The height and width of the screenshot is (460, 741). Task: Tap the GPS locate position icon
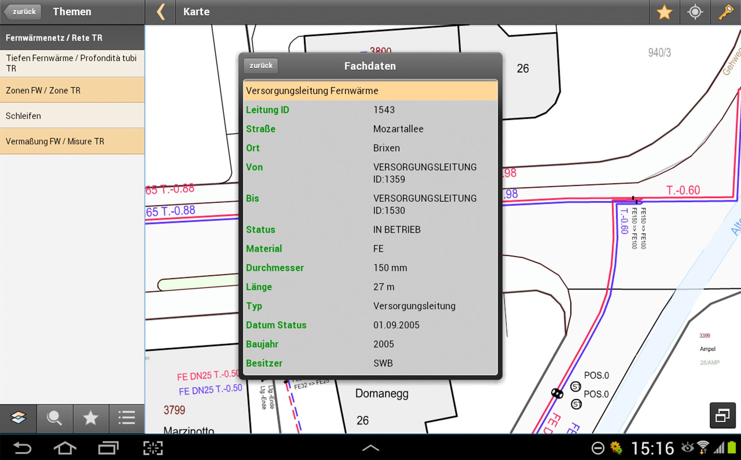tap(695, 12)
